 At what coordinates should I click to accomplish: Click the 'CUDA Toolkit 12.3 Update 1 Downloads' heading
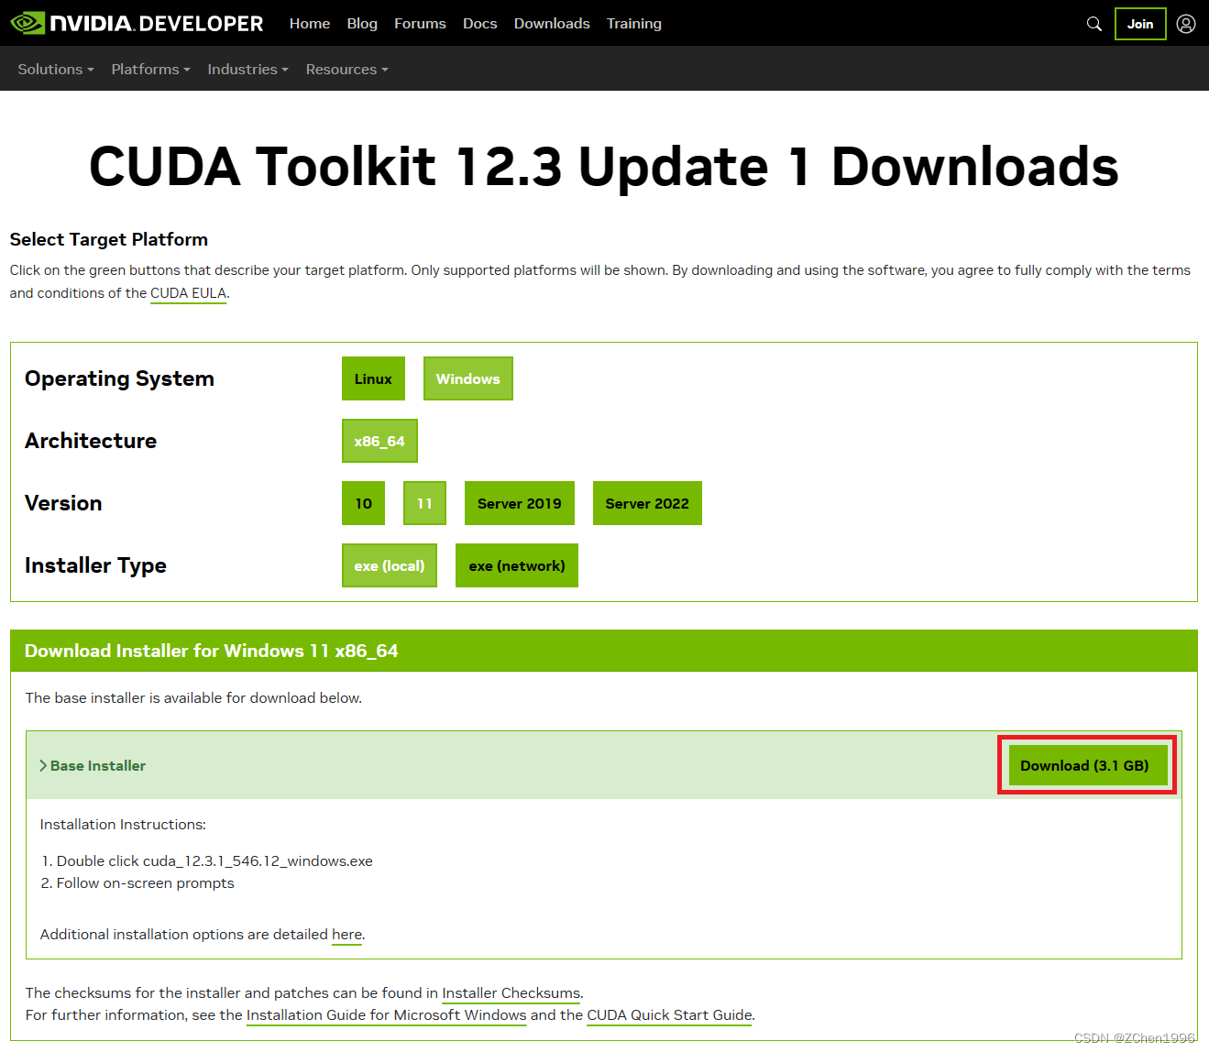point(604,167)
